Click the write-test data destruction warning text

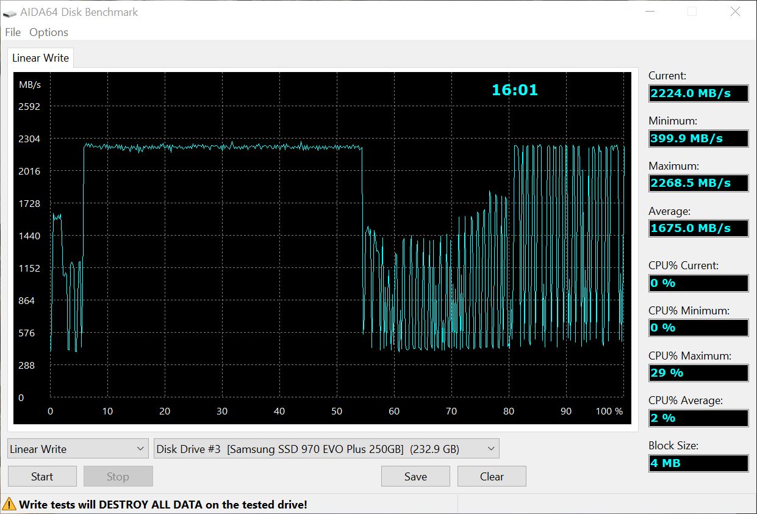(x=163, y=504)
